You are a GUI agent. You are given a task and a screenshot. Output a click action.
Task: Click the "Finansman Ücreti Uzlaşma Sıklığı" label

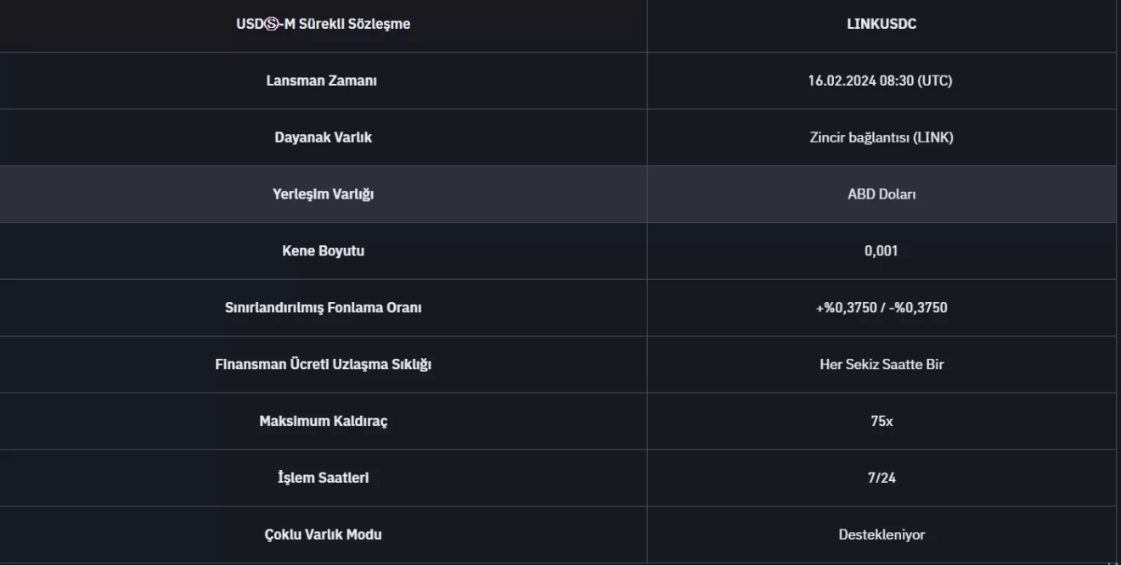(x=323, y=365)
